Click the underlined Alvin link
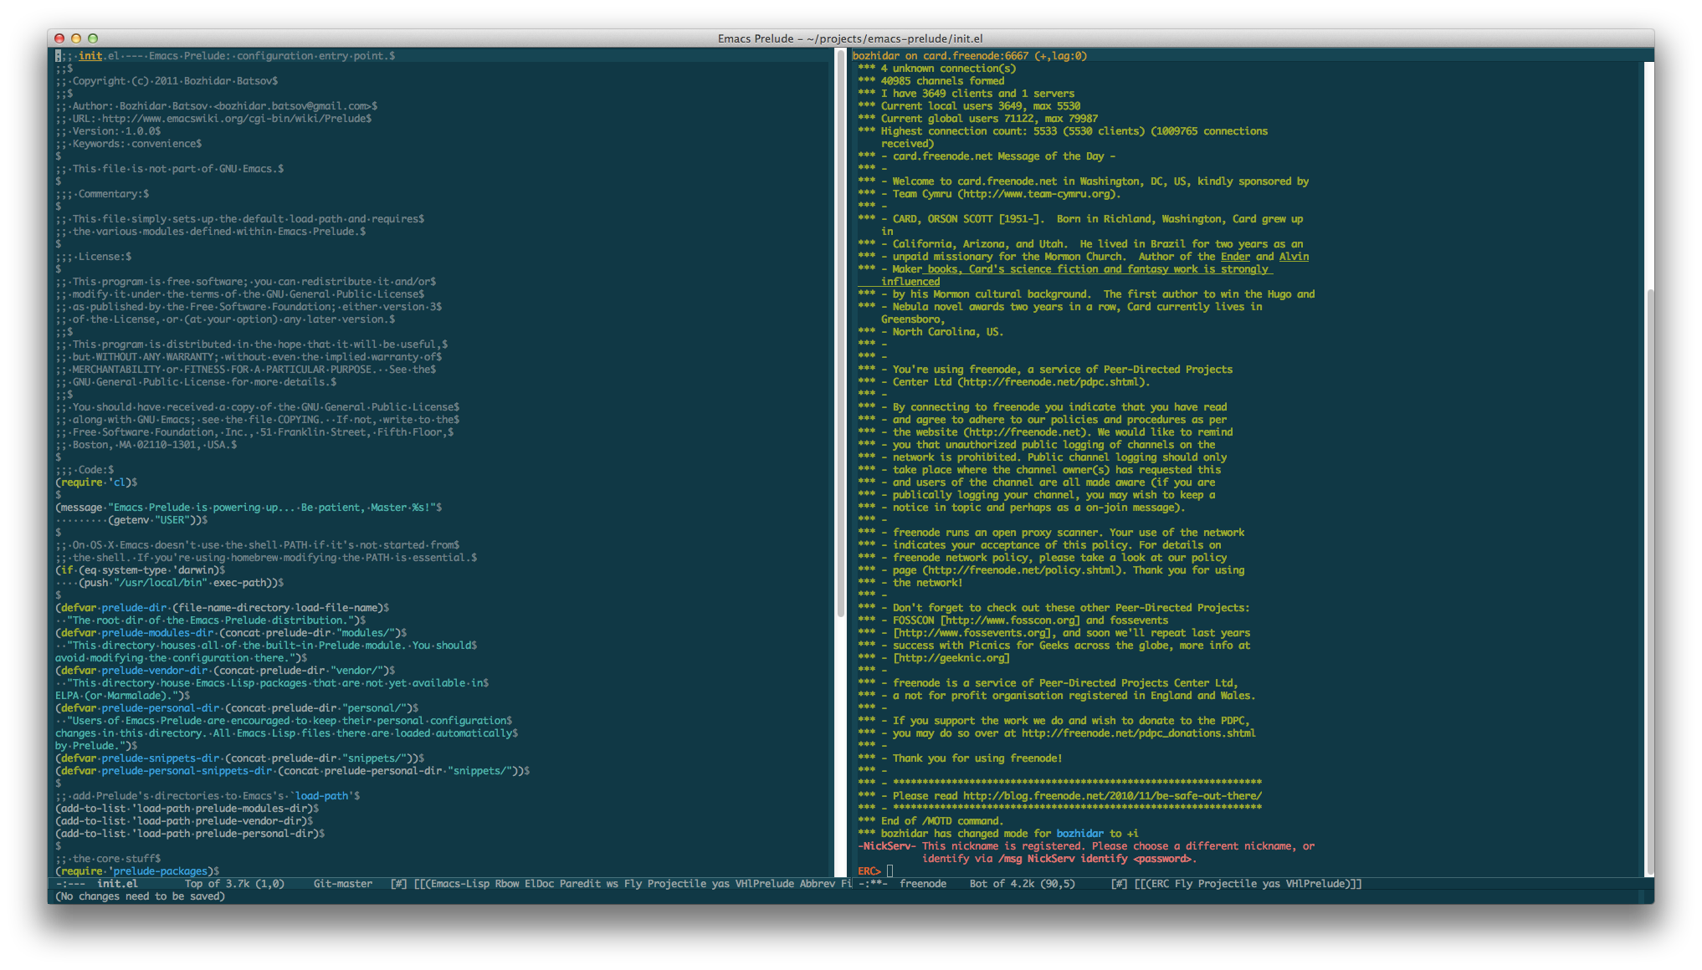This screenshot has width=1702, height=970. pyautogui.click(x=1294, y=257)
